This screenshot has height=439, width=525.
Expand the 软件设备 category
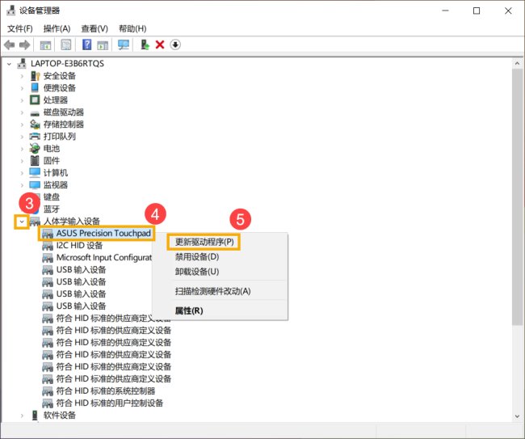22,416
